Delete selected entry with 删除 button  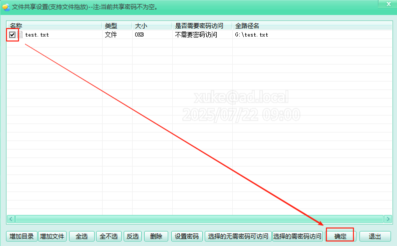pyautogui.click(x=156, y=236)
